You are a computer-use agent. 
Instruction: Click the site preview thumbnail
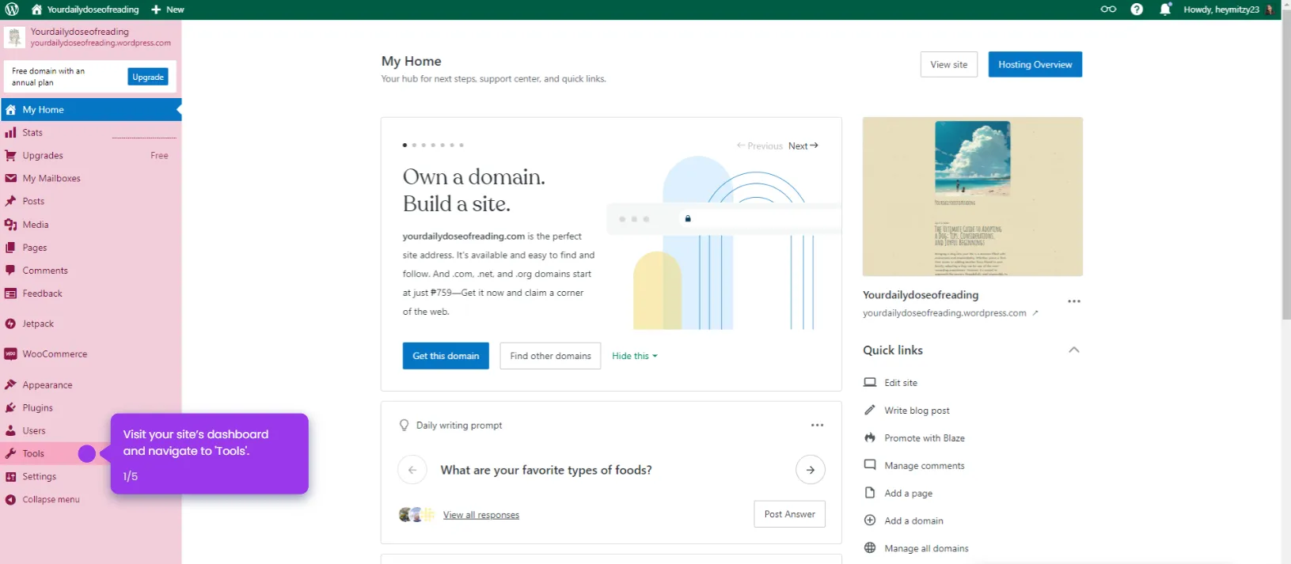click(973, 197)
